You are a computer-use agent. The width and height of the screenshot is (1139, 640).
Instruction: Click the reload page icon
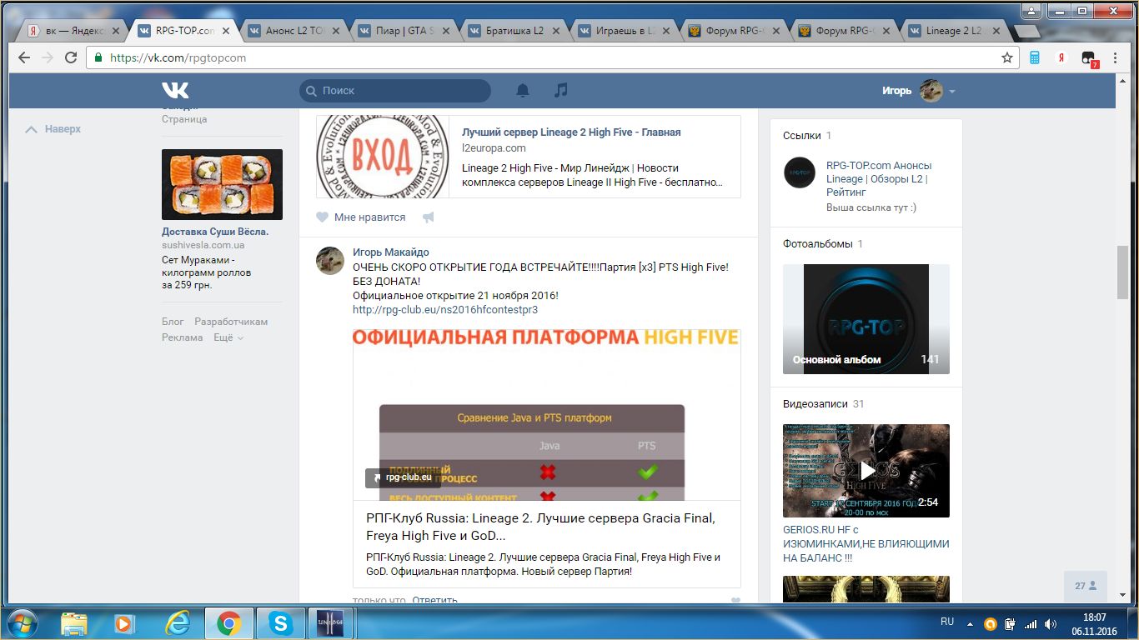click(x=71, y=57)
